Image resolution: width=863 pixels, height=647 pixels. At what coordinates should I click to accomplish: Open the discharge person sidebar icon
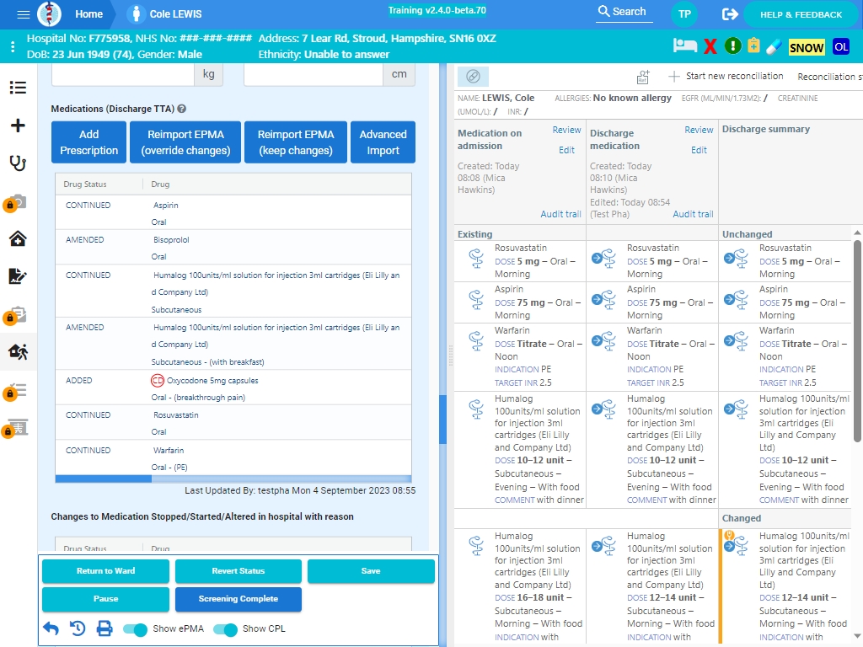click(x=19, y=351)
